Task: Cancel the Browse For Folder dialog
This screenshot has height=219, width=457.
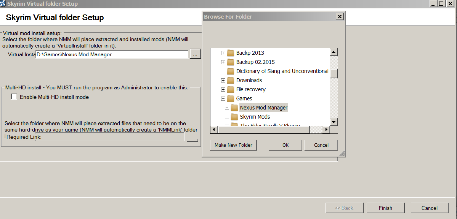Action: (321, 145)
